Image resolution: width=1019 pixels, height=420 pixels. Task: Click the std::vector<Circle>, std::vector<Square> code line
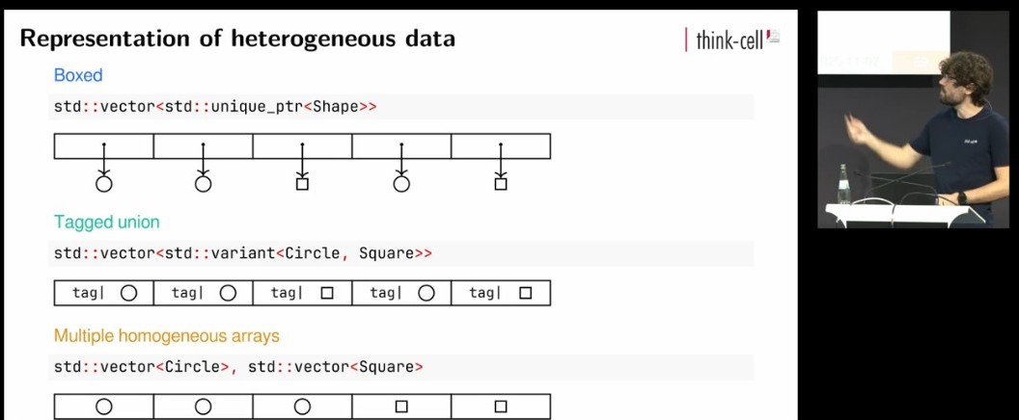coord(238,367)
